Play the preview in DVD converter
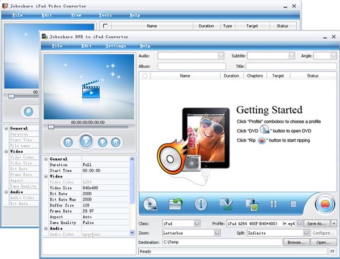The width and height of the screenshot is (340, 259). coord(86,141)
